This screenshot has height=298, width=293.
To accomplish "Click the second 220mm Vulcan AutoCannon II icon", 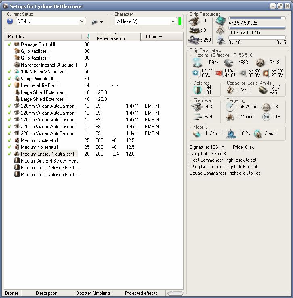I will tap(17, 113).
